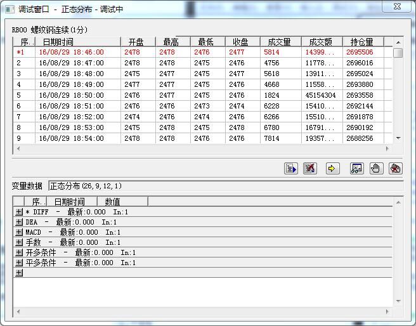
Task: Click the 日期时间 header in data table
Action: pos(58,42)
